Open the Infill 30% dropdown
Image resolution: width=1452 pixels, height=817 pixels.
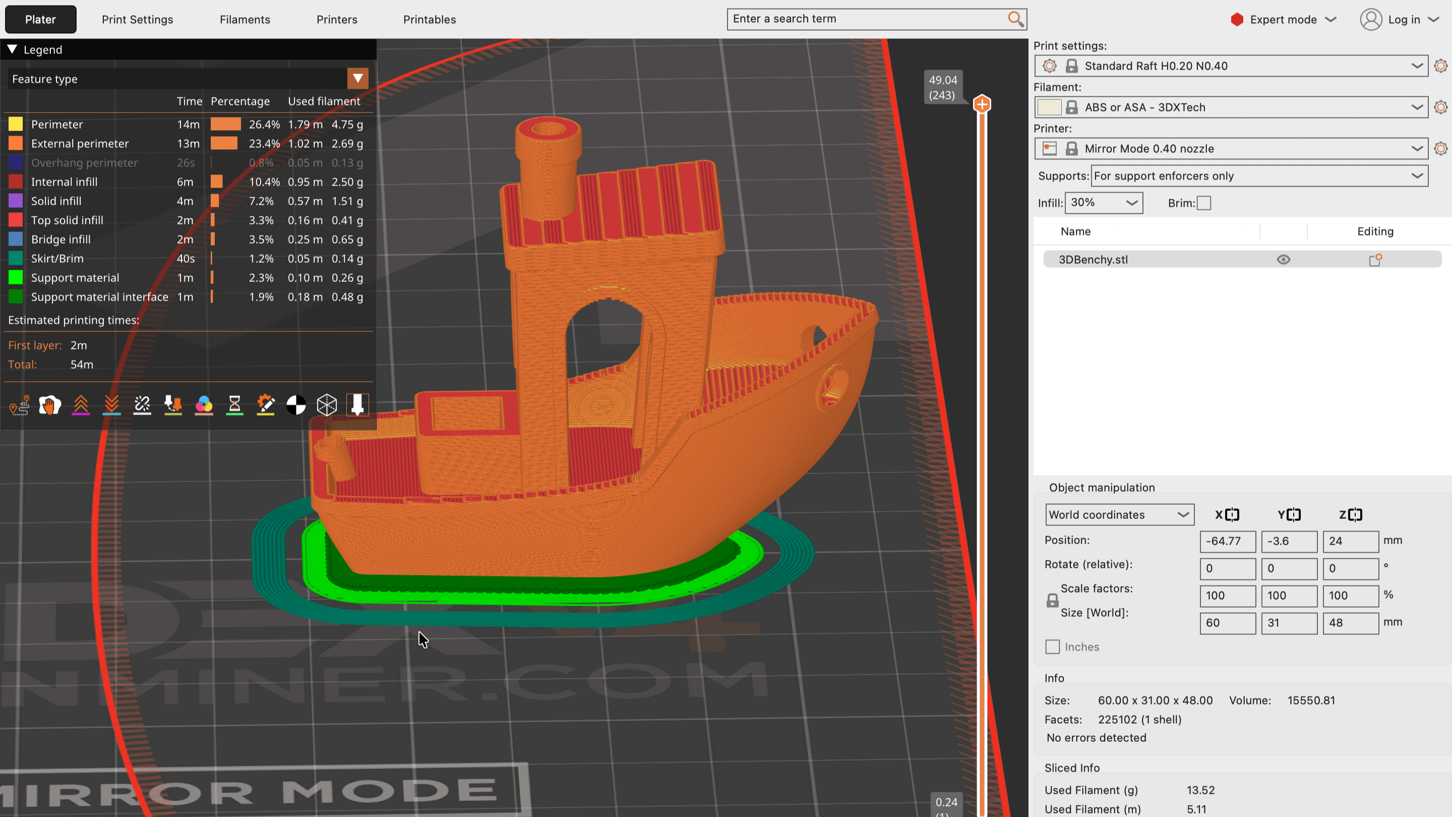tap(1104, 203)
